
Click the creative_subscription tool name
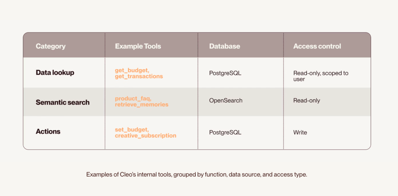click(x=146, y=135)
